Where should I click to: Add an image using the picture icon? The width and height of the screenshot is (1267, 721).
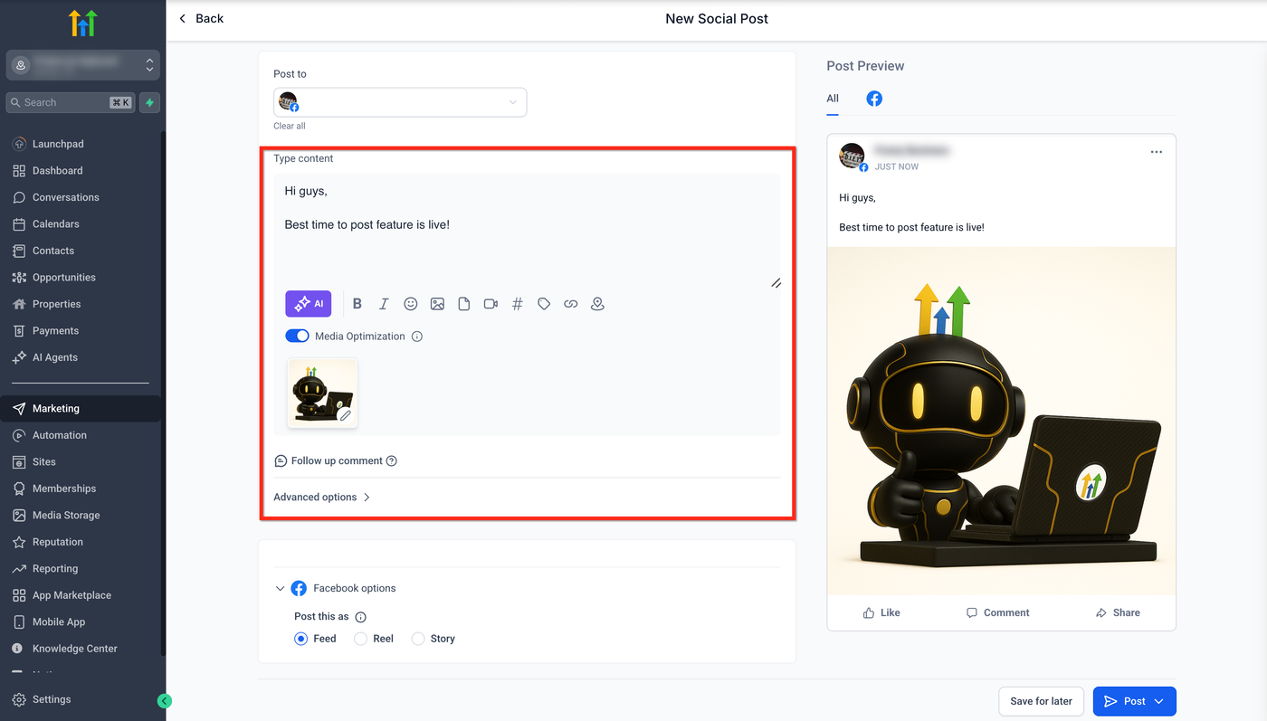[437, 304]
